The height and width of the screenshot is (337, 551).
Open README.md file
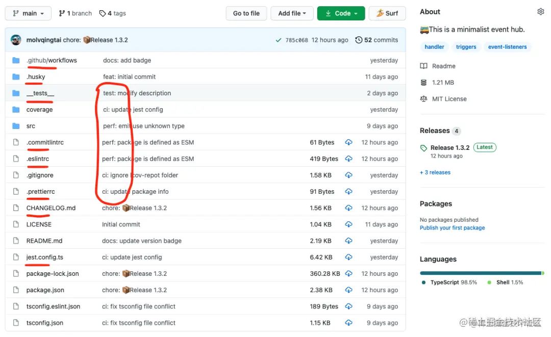click(44, 241)
